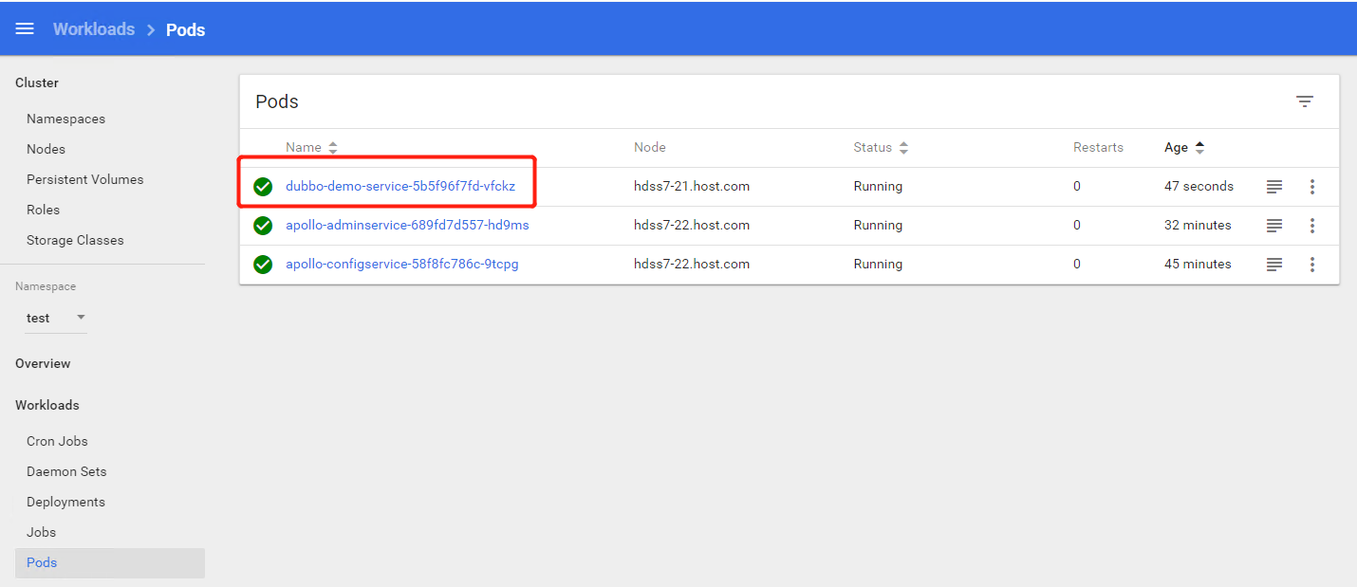The height and width of the screenshot is (587, 1357).
Task: Open logs icon for apollo-adminservice pod
Action: click(1274, 226)
